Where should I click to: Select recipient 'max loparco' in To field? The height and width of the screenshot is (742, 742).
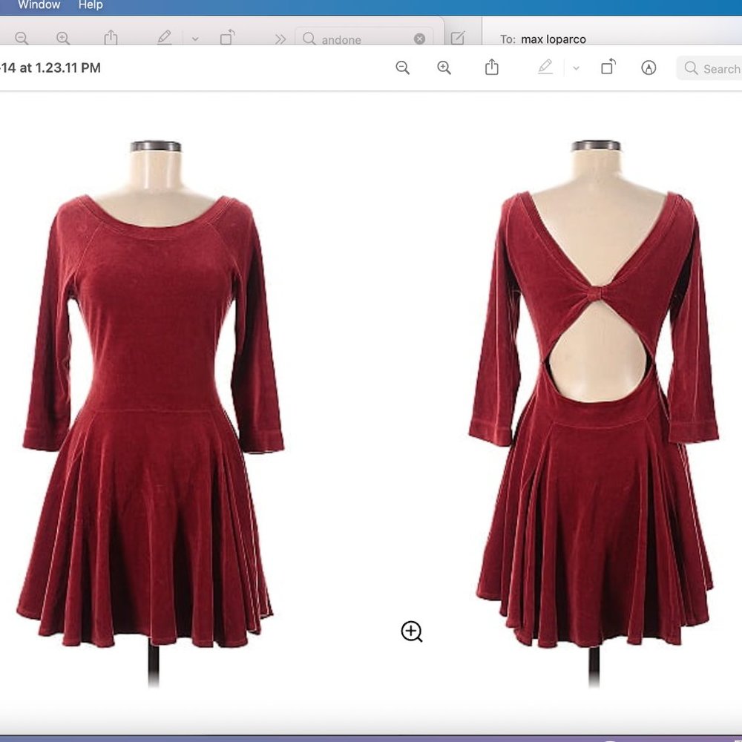coord(554,39)
